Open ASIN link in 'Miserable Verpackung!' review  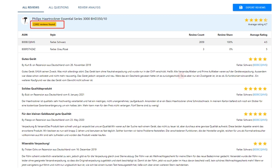click(259, 149)
